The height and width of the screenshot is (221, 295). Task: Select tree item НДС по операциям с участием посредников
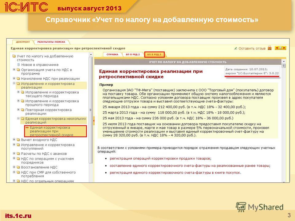click(x=47, y=161)
